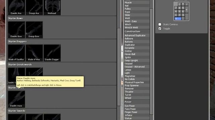The image size is (215, 120).
Task: Select the Blade of Woe icon
Action: [34, 53]
